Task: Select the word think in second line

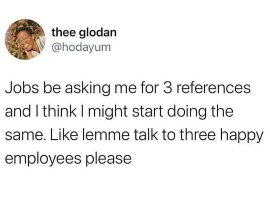Action: (x=59, y=112)
